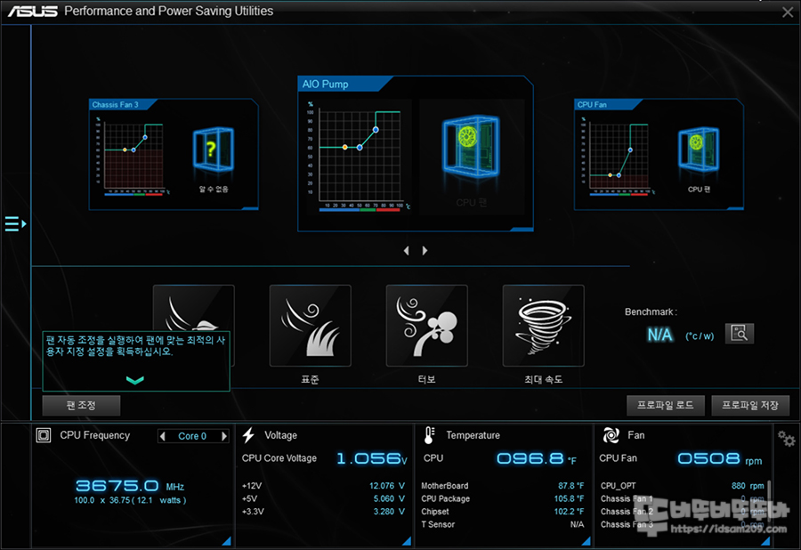Open the Benchmark detail magnifier icon
Screen dimensions: 801x550
740,334
